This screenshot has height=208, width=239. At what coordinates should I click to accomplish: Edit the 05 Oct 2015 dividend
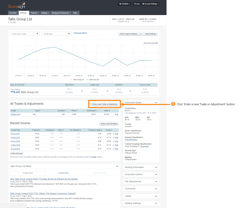(117, 149)
